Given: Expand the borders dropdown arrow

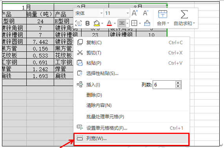Looking at the screenshot, I should 140,23.
